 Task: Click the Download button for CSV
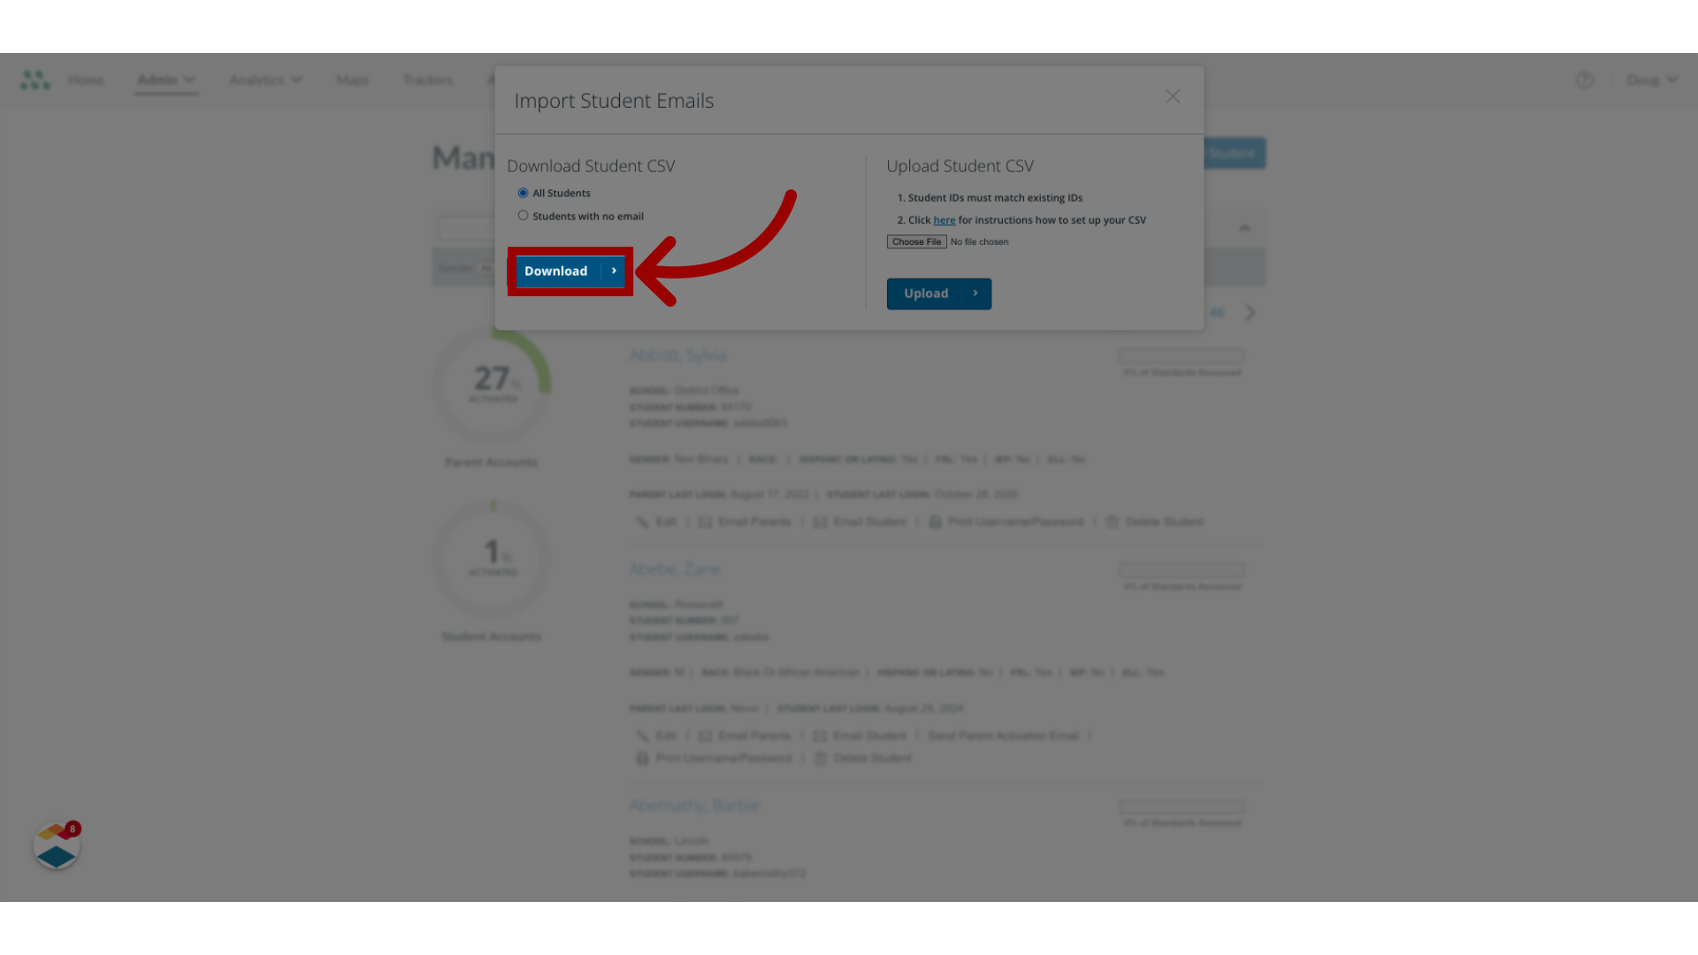[570, 271]
